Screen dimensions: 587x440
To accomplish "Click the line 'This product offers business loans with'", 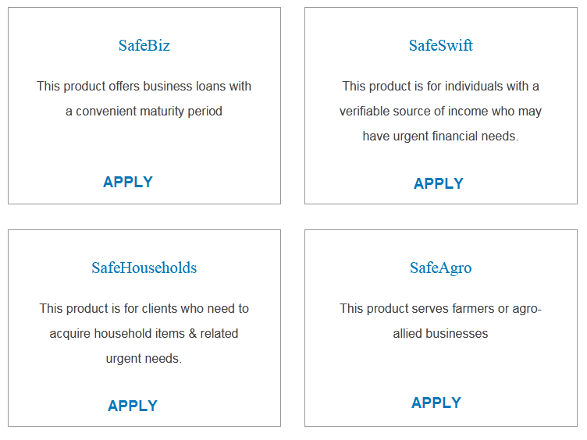I will 144,87.
